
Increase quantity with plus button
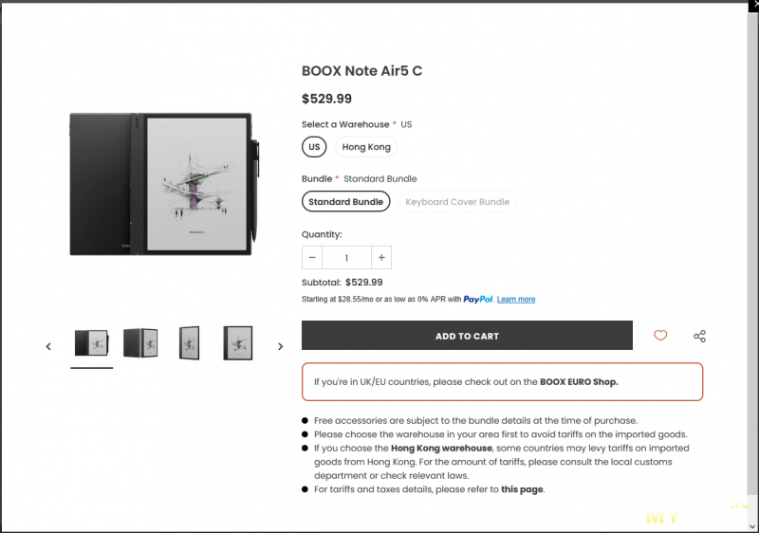pos(380,257)
